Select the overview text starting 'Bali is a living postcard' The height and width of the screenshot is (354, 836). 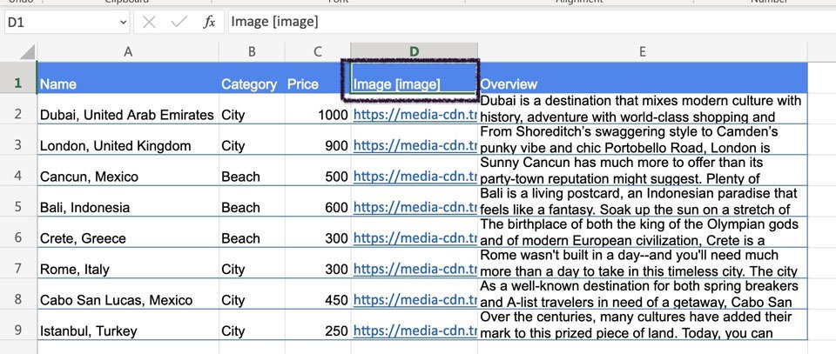643,202
